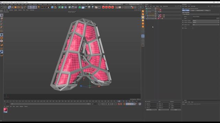The image size is (220, 123).
Task: Toggle Y-axis lock button
Action: tap(32, 7)
